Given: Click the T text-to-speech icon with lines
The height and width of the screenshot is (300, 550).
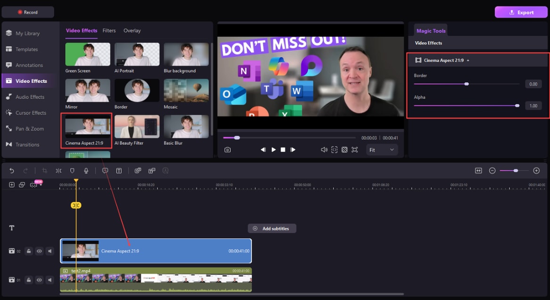Looking at the screenshot, I should click(x=152, y=171).
